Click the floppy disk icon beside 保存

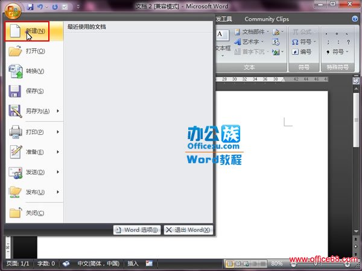15,91
